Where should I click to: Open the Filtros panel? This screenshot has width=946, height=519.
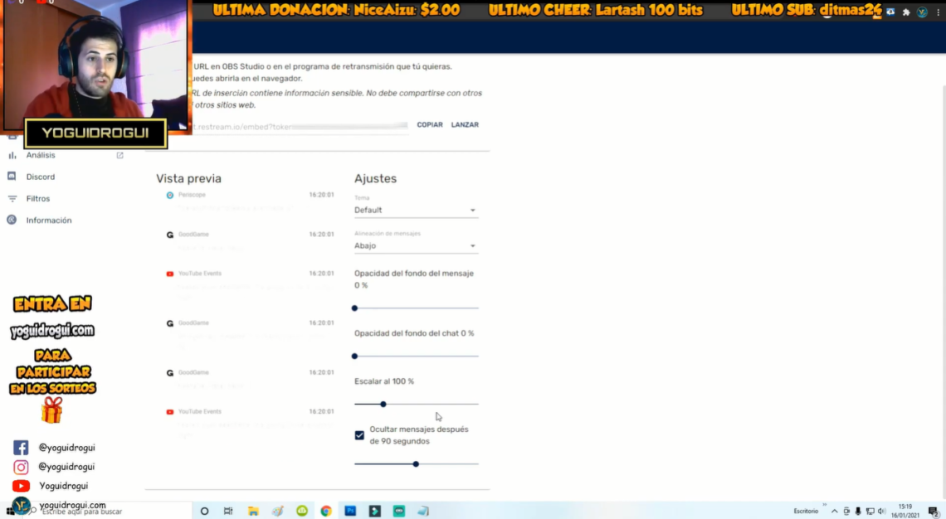click(37, 198)
